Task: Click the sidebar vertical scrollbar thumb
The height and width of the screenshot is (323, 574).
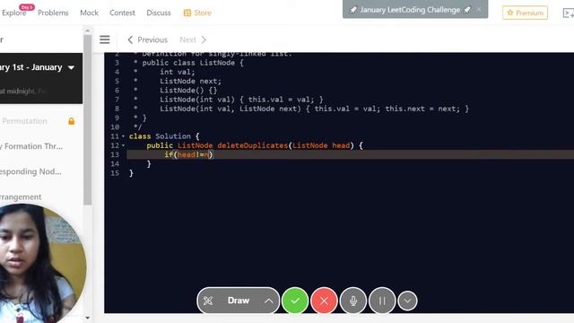Action: (87, 119)
